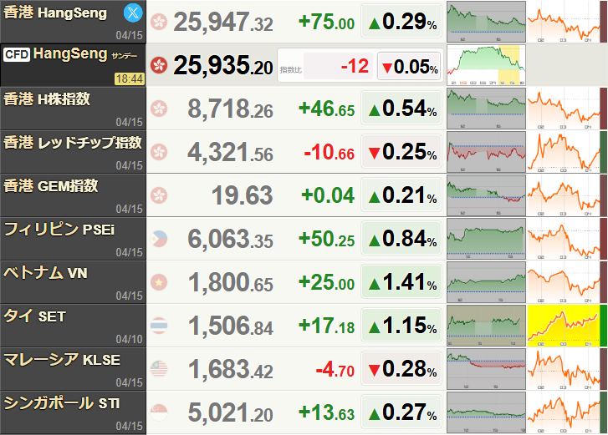This screenshot has width=608, height=435.
Task: Open the 香港 GEM指数 link
Action: [51, 186]
